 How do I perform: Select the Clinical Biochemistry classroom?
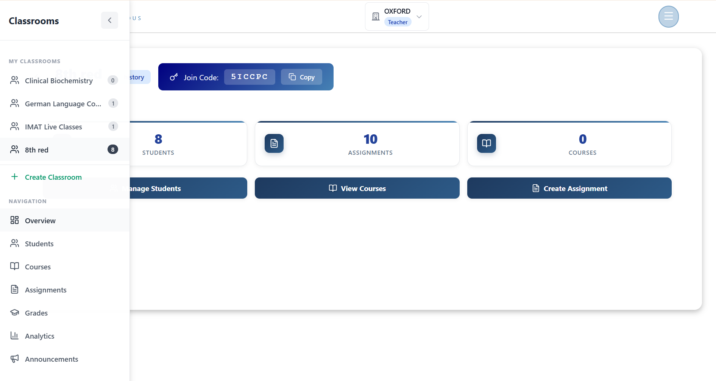pos(65,81)
